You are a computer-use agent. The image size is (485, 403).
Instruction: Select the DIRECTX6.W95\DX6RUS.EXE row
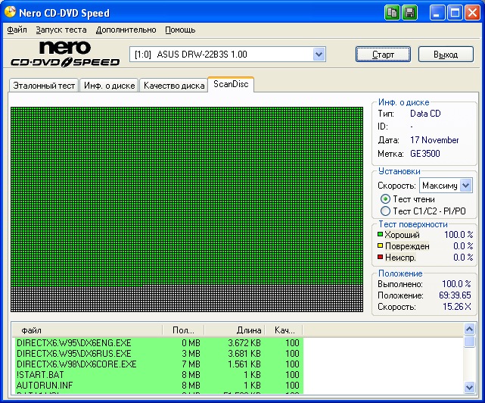pos(159,354)
